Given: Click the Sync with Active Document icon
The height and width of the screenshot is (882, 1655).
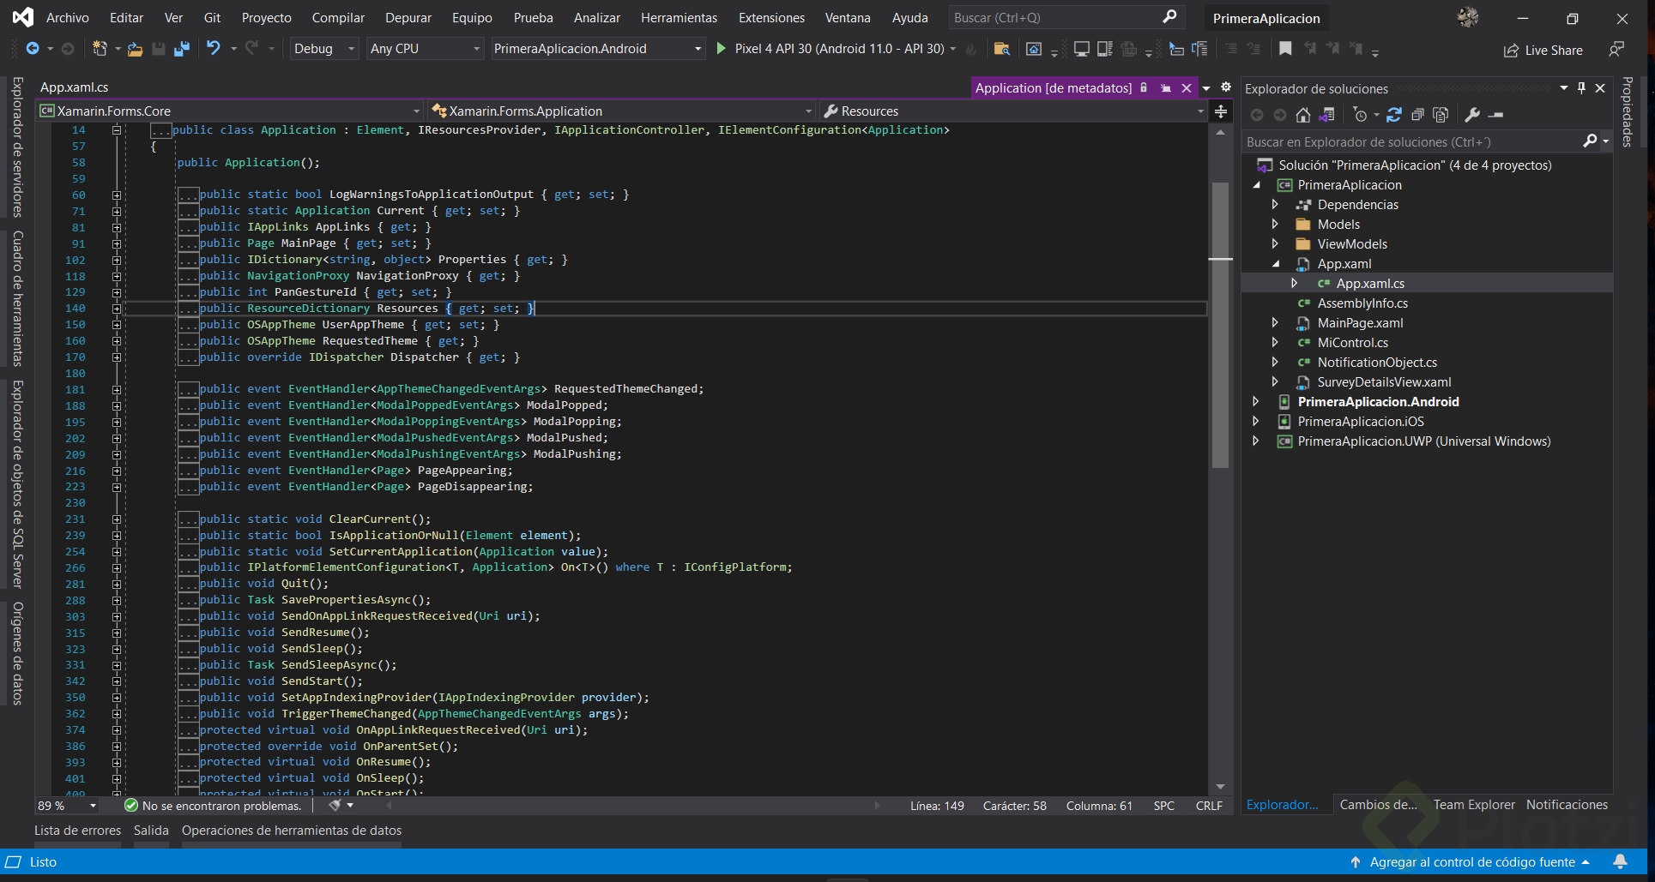Looking at the screenshot, I should [1394, 115].
